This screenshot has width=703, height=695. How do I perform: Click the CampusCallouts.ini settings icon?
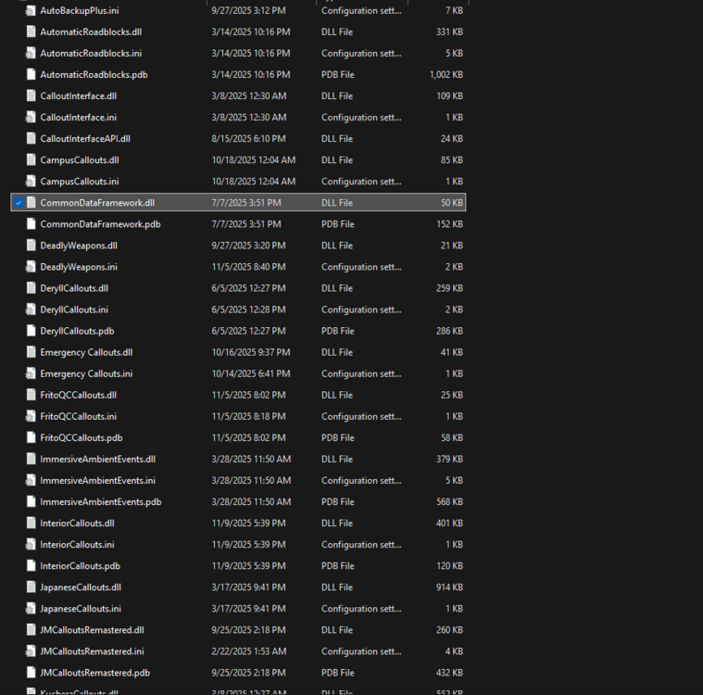click(x=31, y=182)
